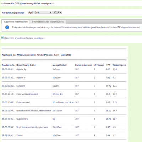Click the Abrechnungsperiode label
Screen dimensions: 142x142
pos(13,13)
